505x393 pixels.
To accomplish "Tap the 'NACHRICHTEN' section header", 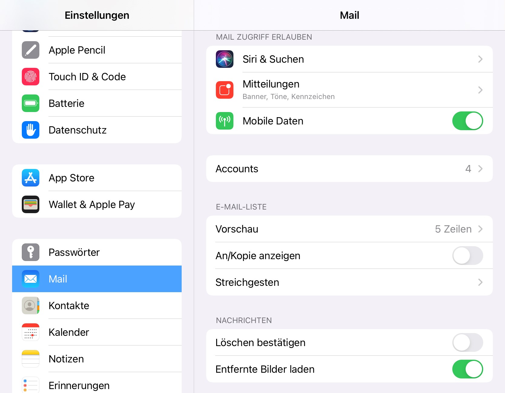I will 244,320.
